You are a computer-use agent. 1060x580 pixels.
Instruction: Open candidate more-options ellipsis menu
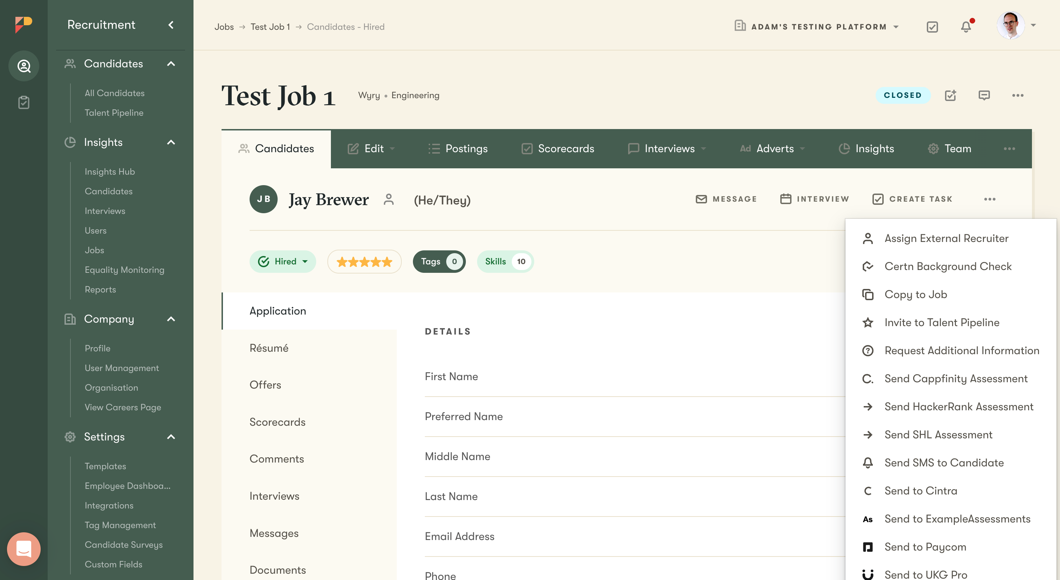tap(990, 199)
